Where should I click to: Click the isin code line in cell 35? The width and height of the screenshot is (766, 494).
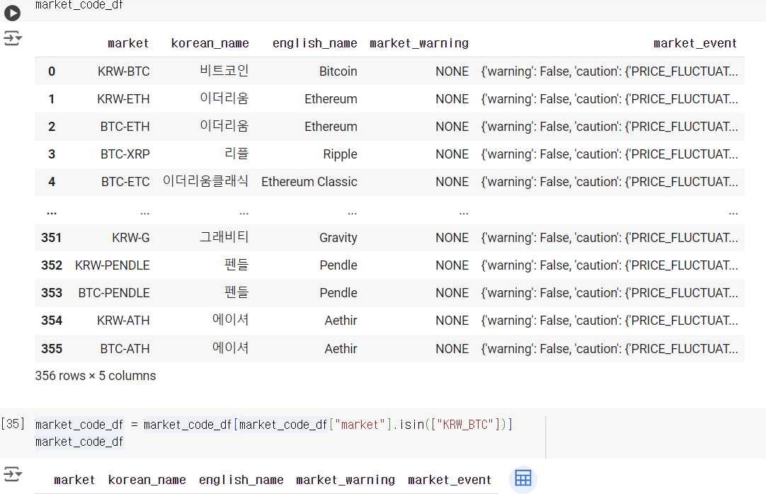point(274,425)
